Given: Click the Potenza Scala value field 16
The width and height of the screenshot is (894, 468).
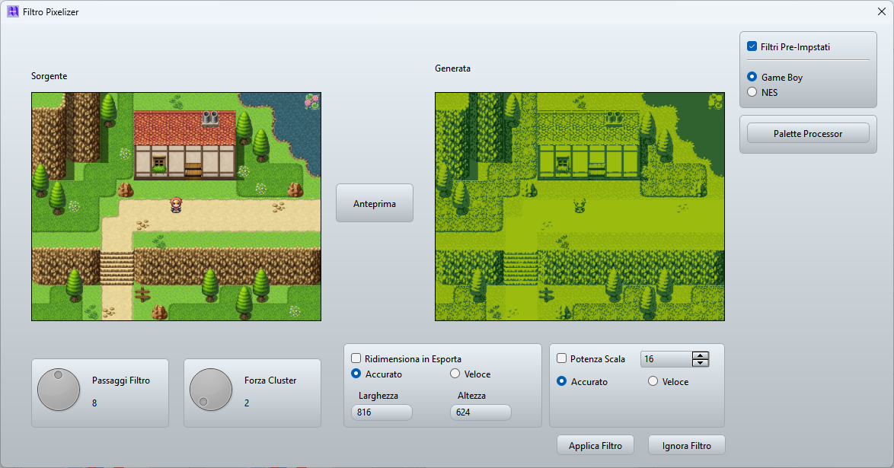Looking at the screenshot, I should [666, 359].
